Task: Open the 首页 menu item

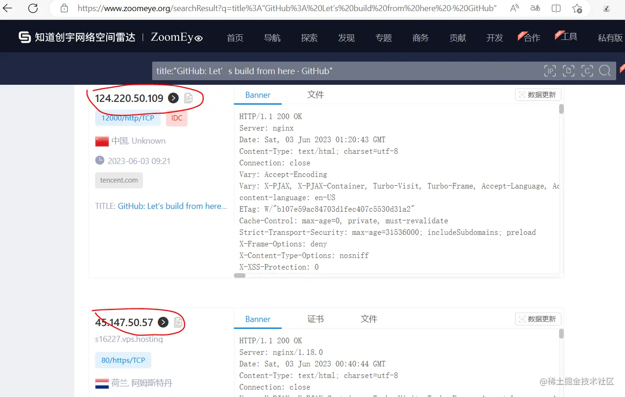Action: (235, 38)
